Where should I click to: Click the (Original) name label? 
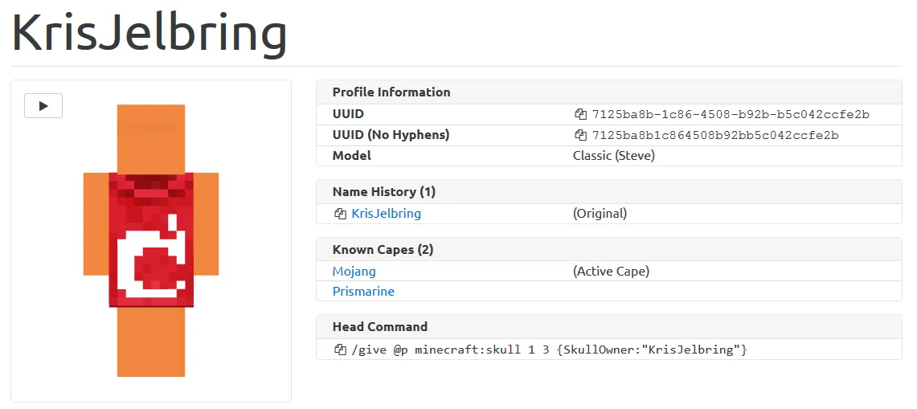[600, 214]
